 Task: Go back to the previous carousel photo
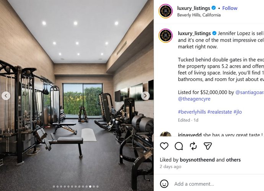(x=6, y=96)
